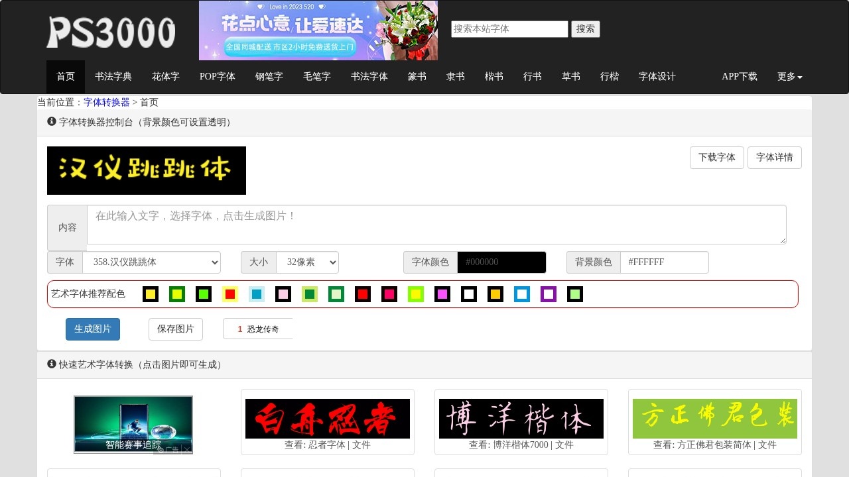Click the 博洋楷体 font sample image

(521, 419)
